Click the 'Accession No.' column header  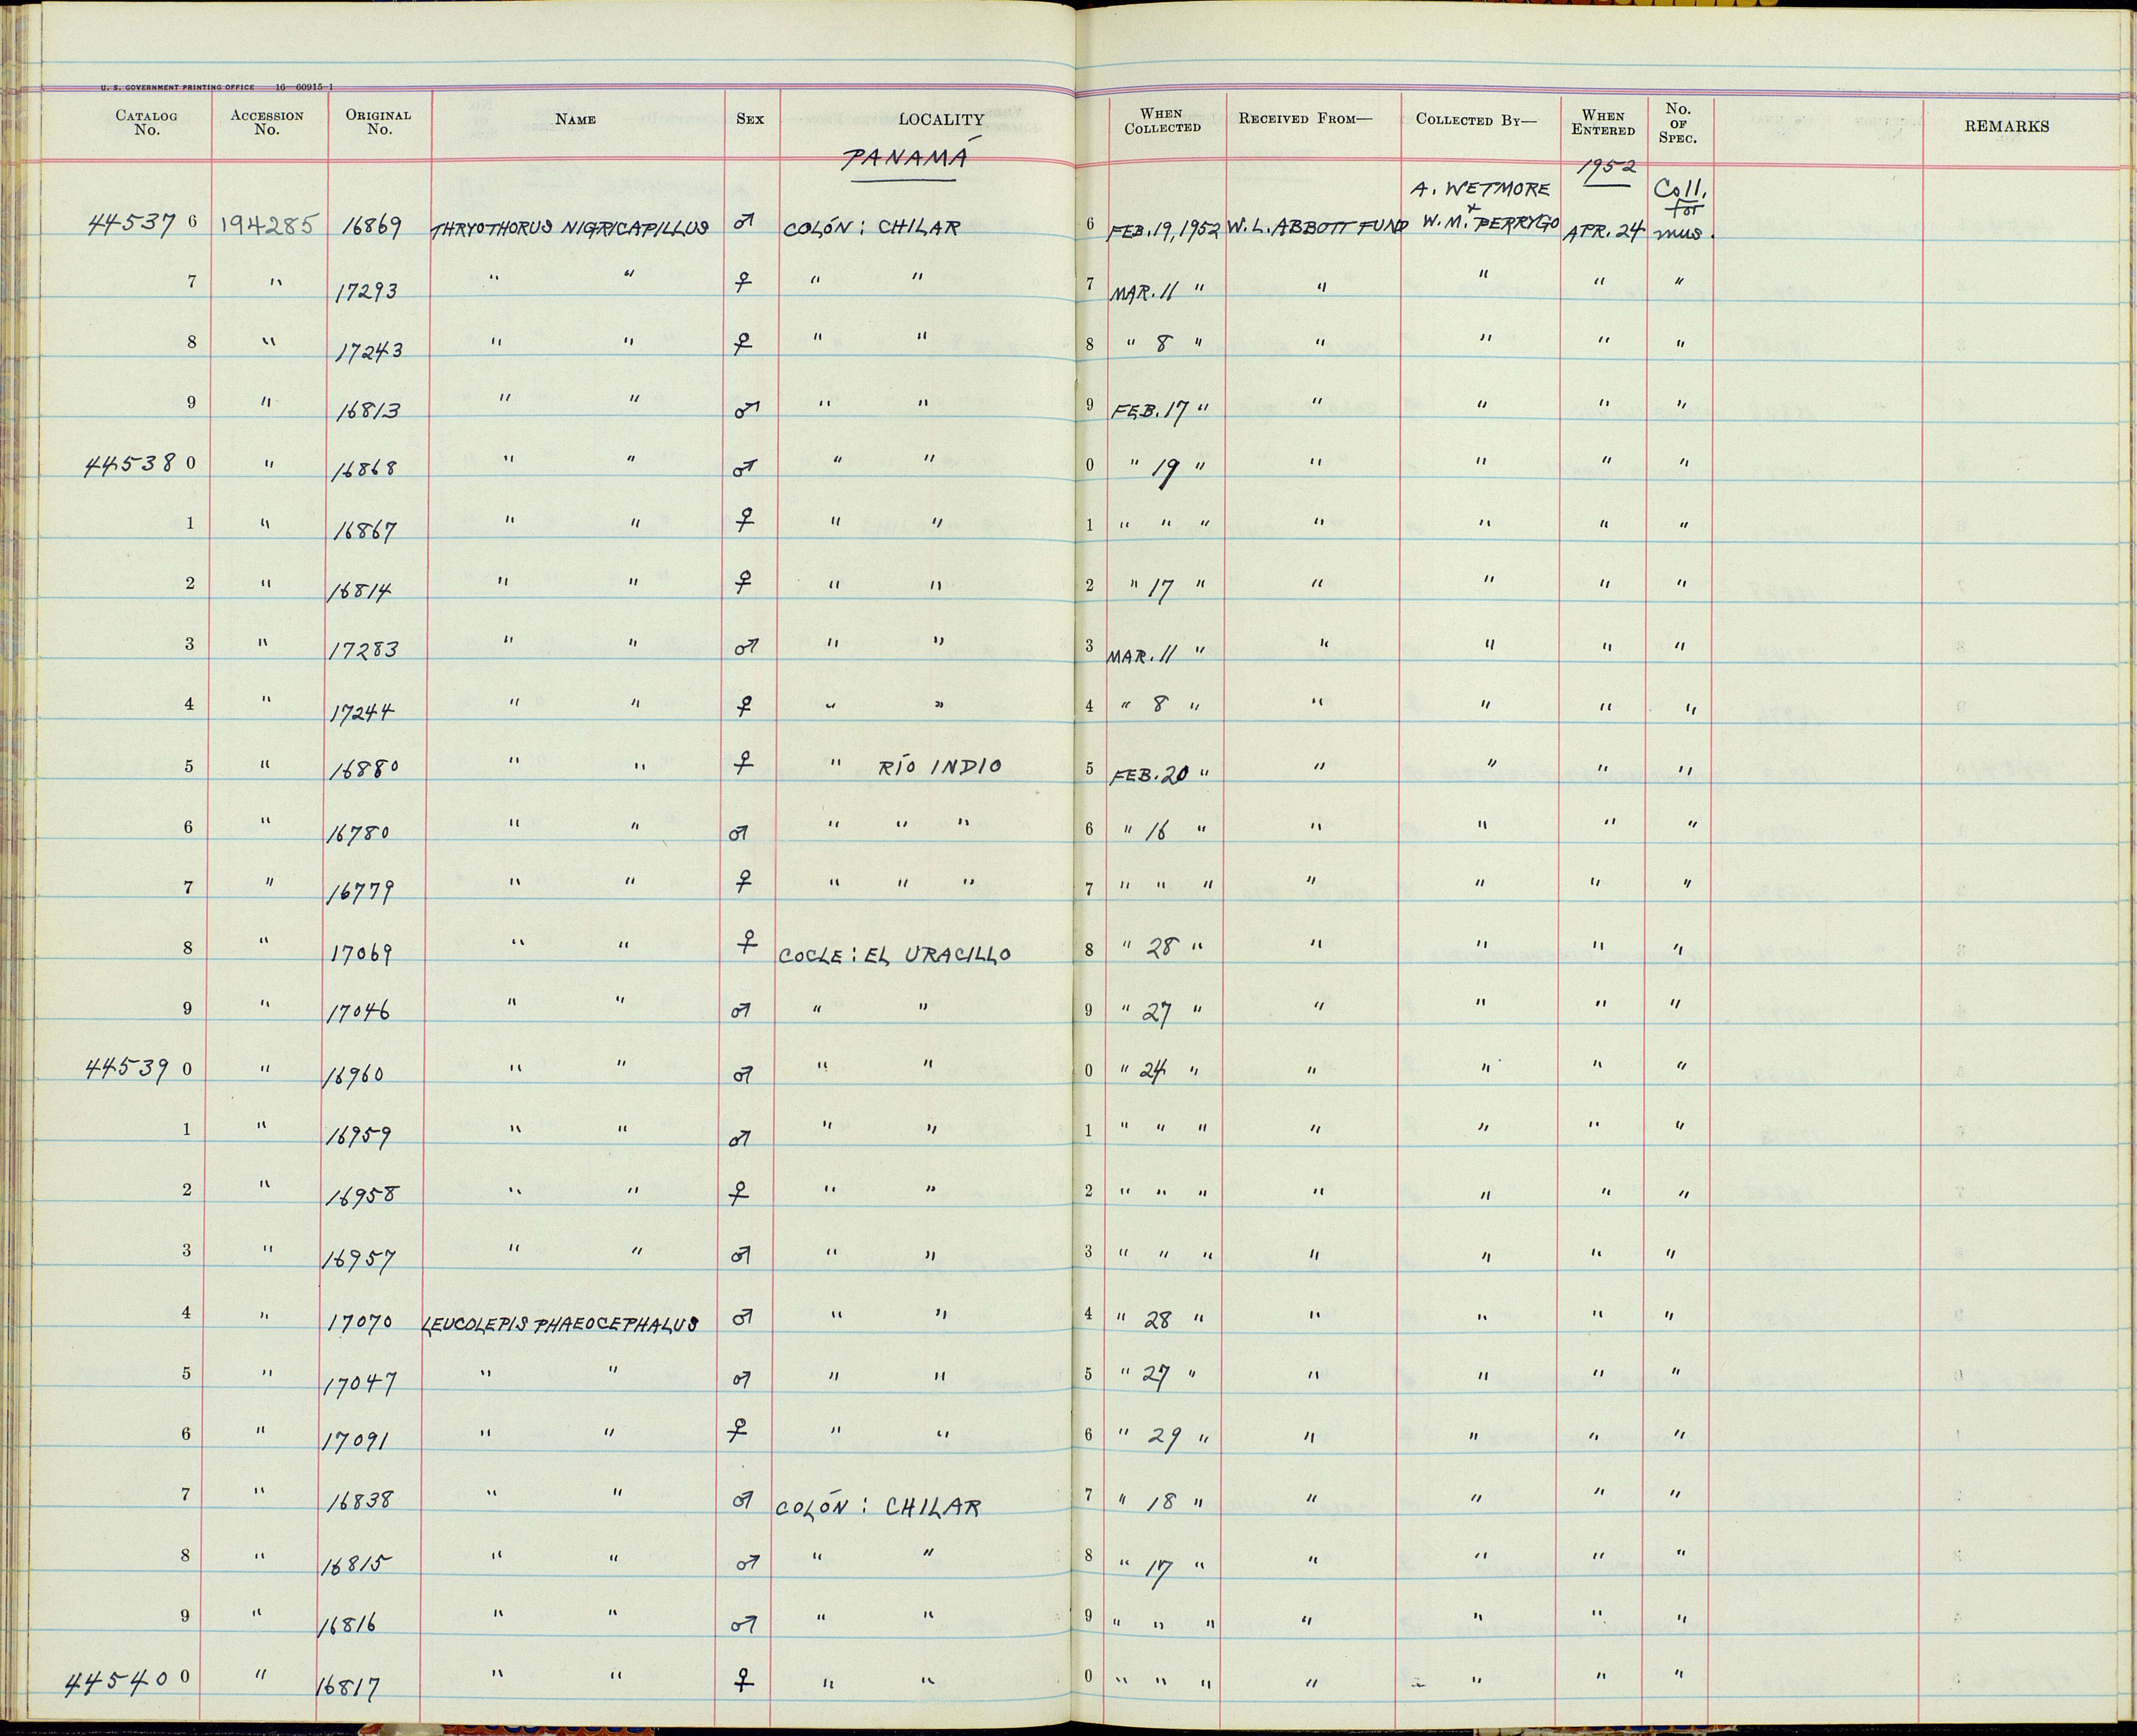tap(267, 121)
